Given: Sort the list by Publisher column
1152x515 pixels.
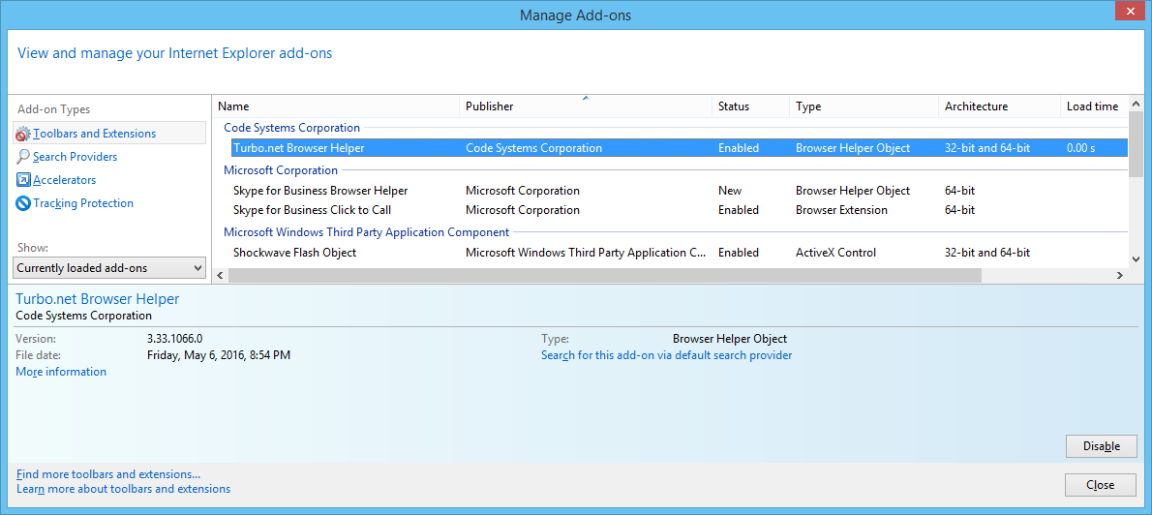Looking at the screenshot, I should click(489, 106).
